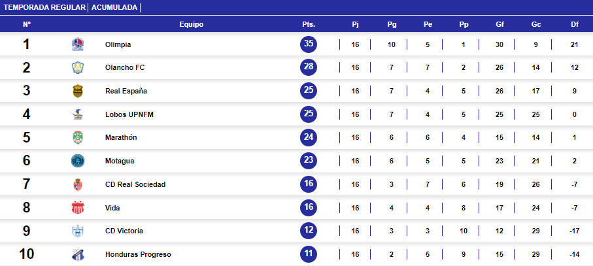Click the Motagua club crest
Screen dimensions: 593x266
point(77,161)
